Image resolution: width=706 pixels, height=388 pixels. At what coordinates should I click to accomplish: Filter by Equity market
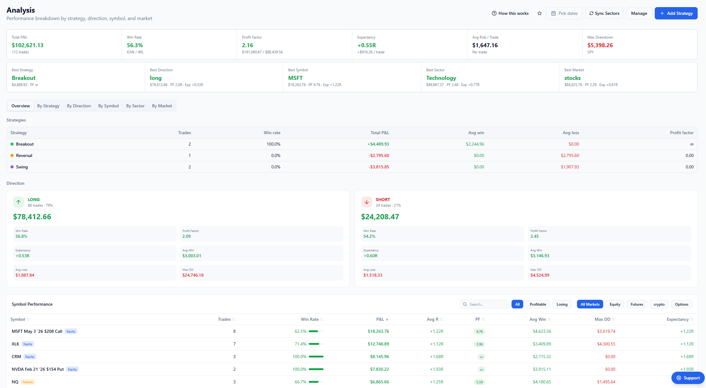pos(615,304)
